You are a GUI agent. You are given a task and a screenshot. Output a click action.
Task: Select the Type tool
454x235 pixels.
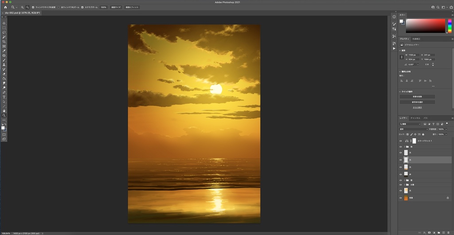[x=4, y=97]
